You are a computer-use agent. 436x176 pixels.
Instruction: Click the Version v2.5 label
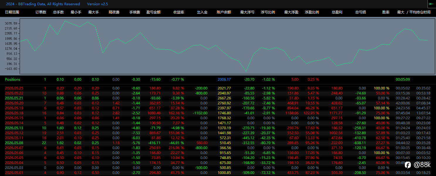97,4
